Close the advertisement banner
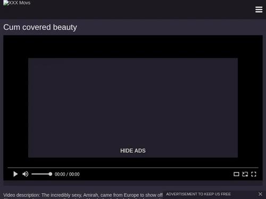Image resolution: width=266 pixels, height=199 pixels. [260, 194]
